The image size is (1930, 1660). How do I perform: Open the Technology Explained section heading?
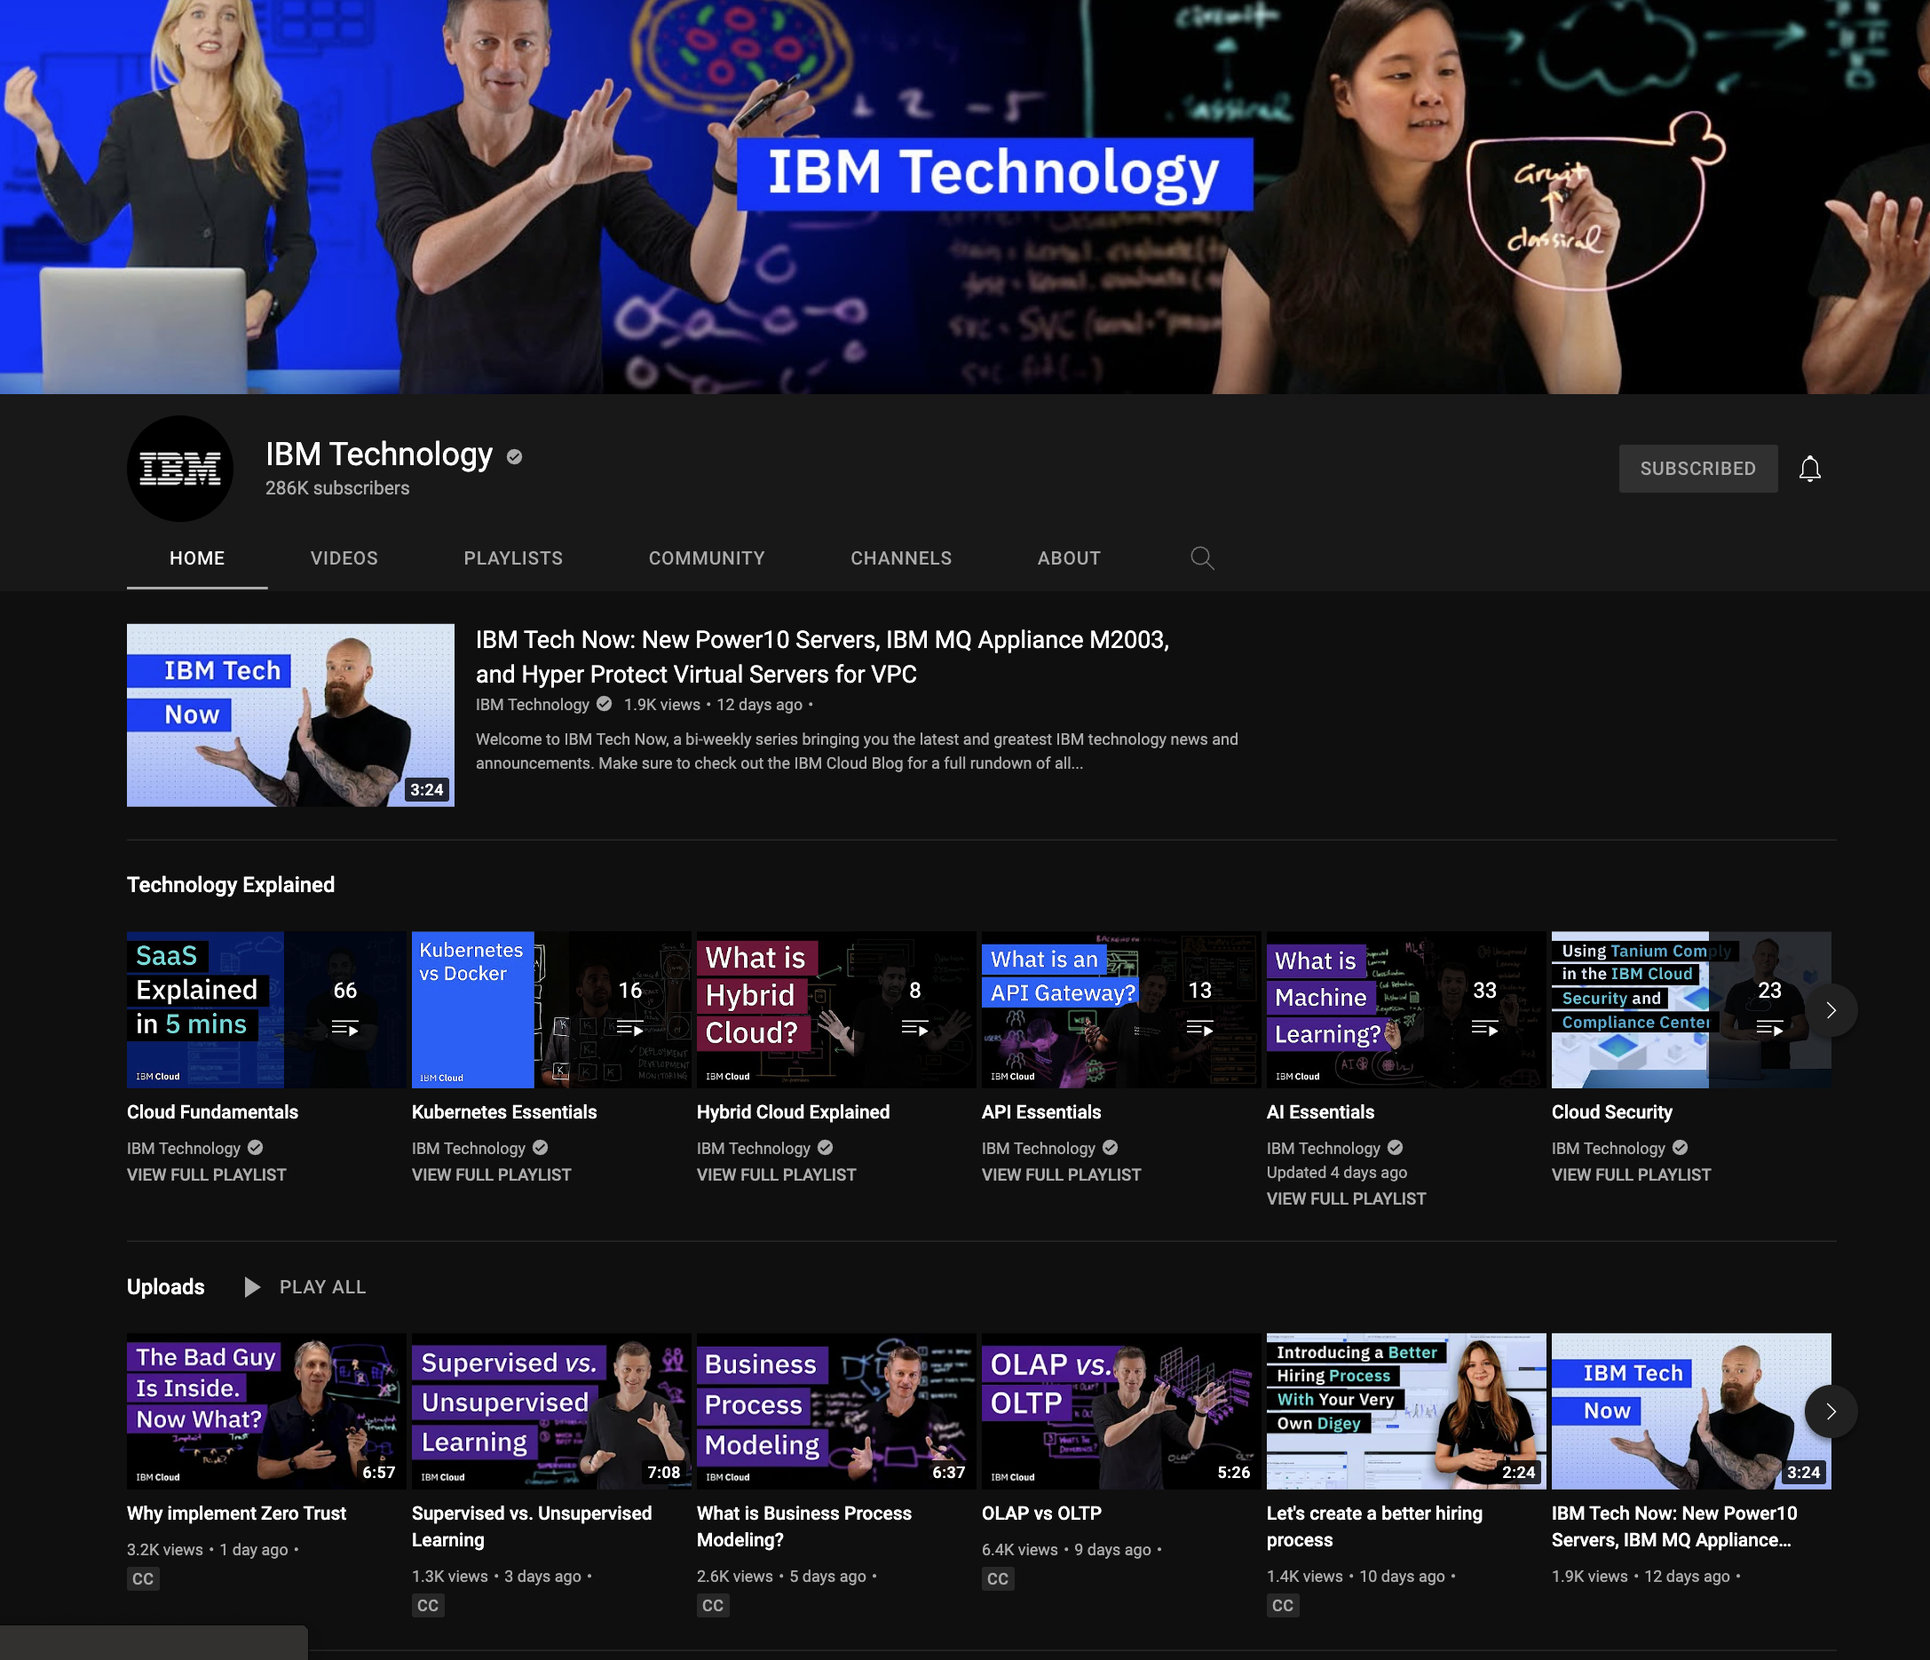click(x=231, y=885)
